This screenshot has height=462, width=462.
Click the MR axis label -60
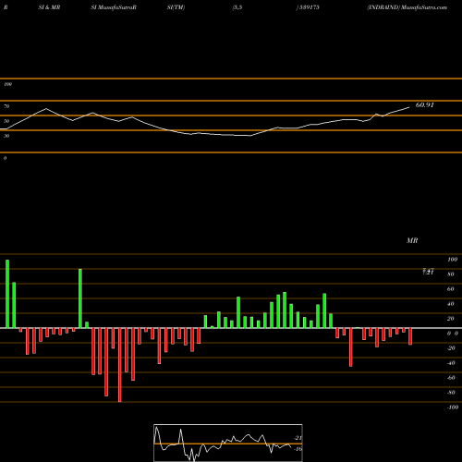[451, 378]
